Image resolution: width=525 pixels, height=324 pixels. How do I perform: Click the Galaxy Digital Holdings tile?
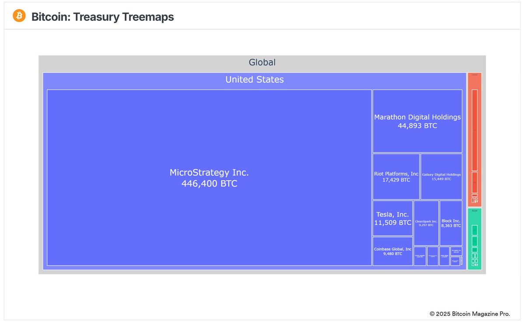point(441,176)
